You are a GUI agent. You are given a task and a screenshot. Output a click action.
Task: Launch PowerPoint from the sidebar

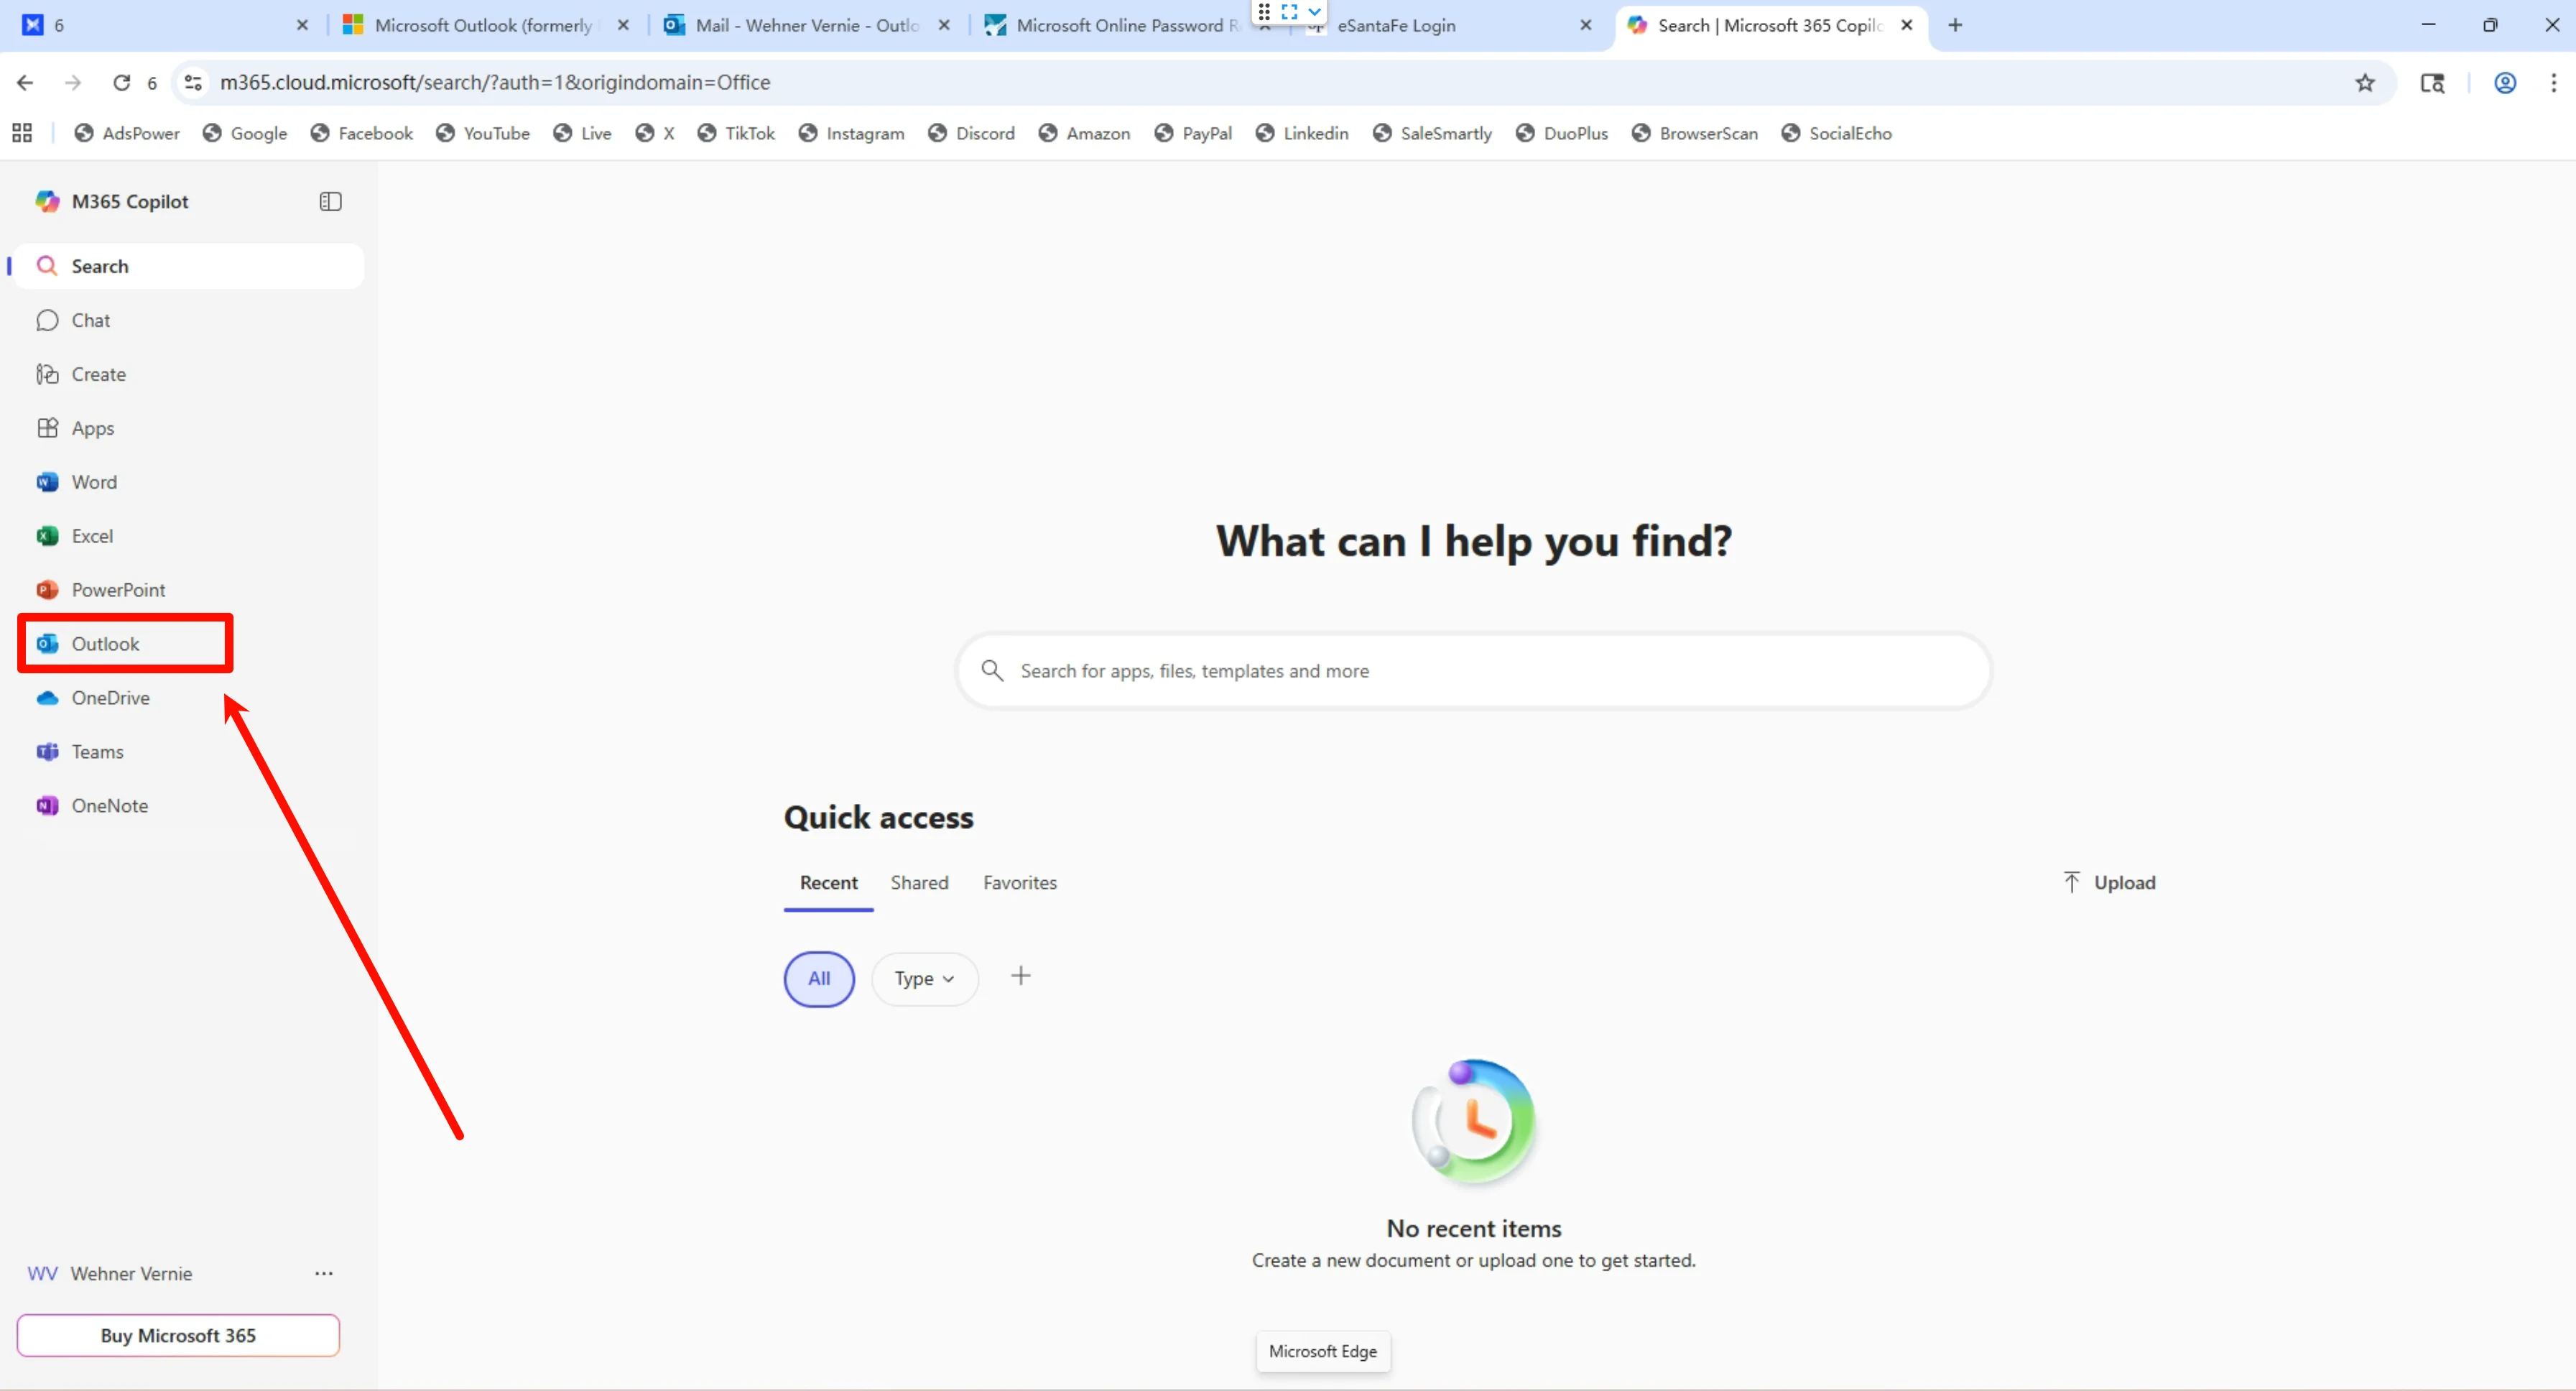190,590
